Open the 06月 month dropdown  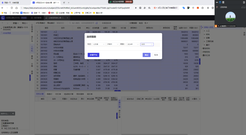click(x=147, y=44)
